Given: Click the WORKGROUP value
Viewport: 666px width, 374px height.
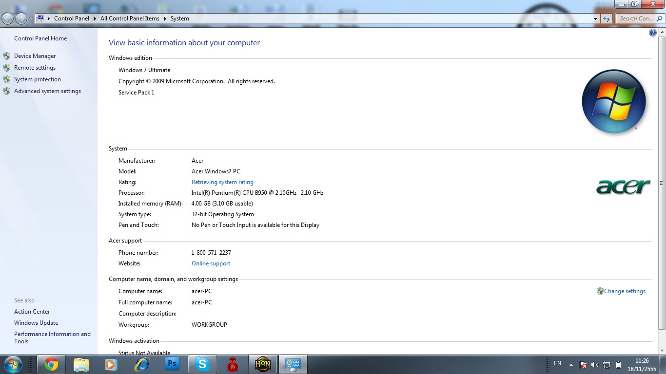Looking at the screenshot, I should [209, 325].
